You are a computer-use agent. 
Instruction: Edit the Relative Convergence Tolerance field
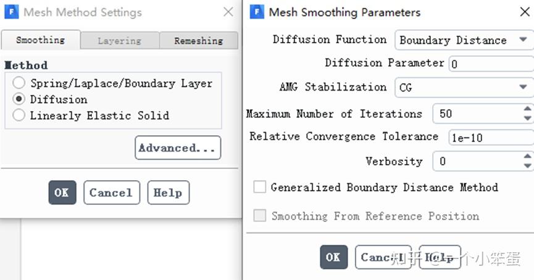pos(491,138)
